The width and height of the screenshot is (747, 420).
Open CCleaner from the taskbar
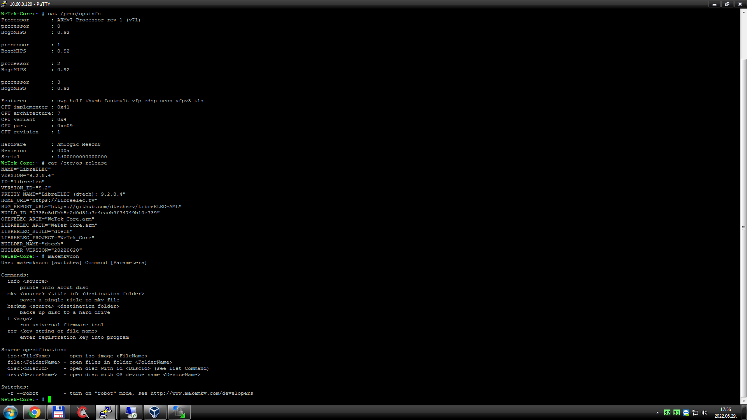pyautogui.click(x=82, y=412)
